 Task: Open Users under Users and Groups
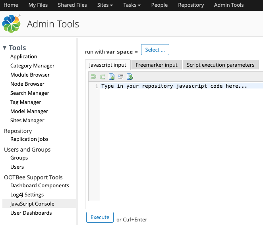point(17,167)
